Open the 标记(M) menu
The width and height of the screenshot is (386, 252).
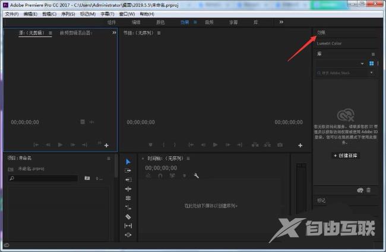coord(88,14)
